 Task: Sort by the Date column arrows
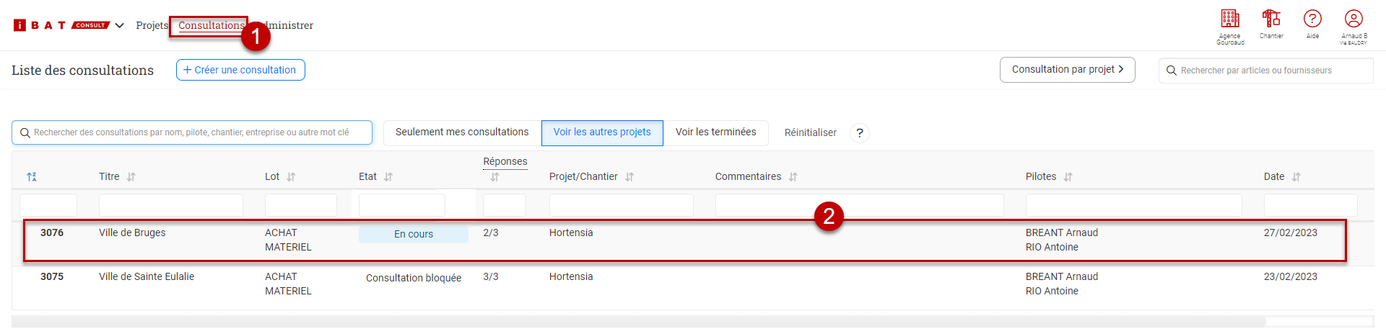1296,177
